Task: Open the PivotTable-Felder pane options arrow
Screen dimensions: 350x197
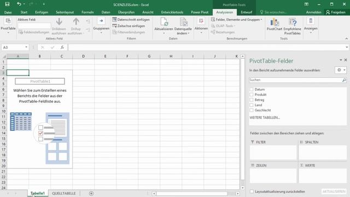Action: tap(341, 60)
